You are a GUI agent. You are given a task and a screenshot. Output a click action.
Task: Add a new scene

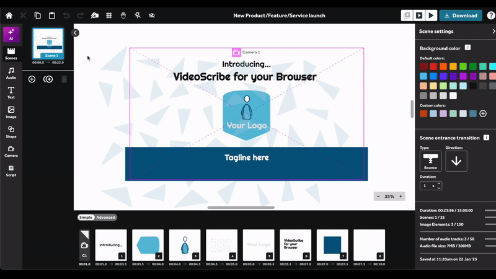pos(32,79)
